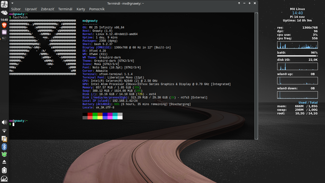
Task: Open the volume control tray icon
Action: [x=4, y=122]
